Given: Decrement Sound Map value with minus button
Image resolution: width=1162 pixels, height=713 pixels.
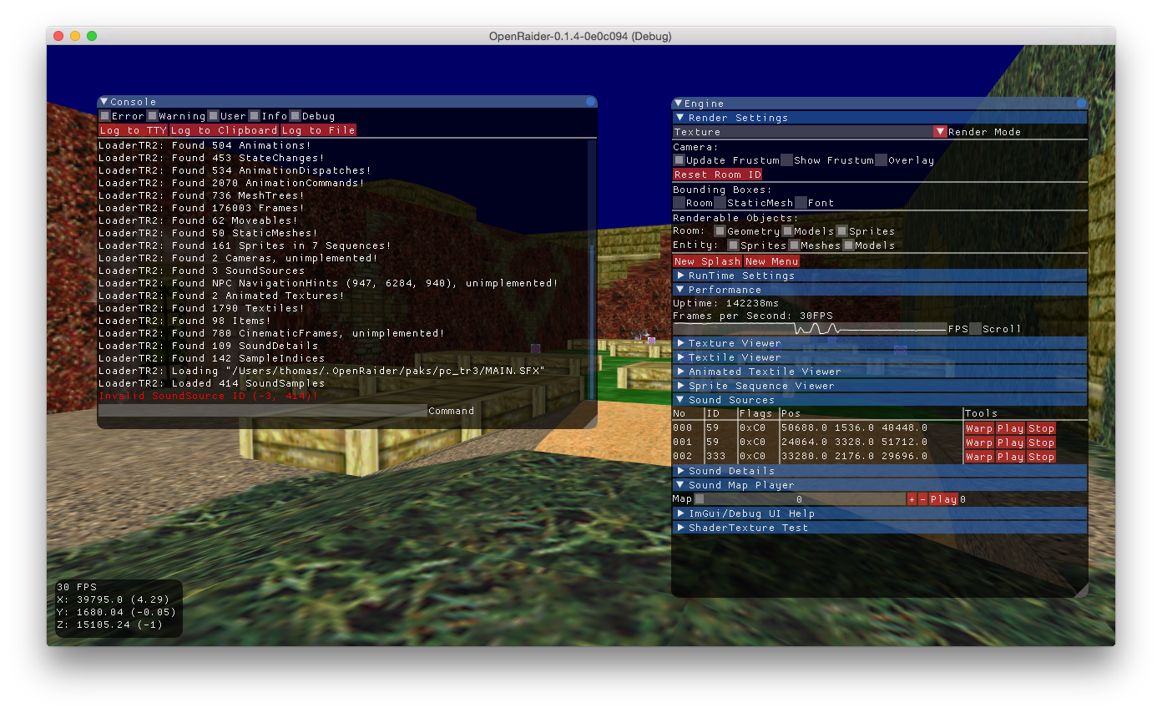Looking at the screenshot, I should [922, 499].
